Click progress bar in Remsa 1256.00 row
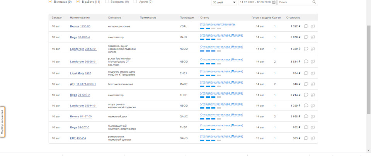 point(211,28)
